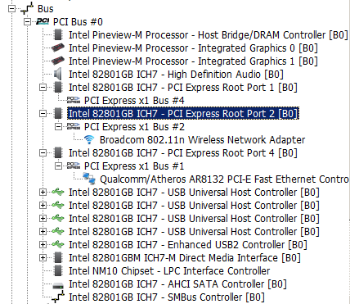Expand the Enhanced USB2 Controller node
This screenshot has height=304, width=350.
tap(43, 245)
